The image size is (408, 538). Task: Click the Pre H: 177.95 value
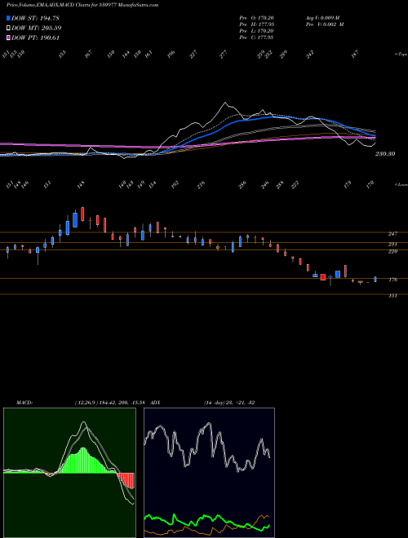click(x=256, y=24)
